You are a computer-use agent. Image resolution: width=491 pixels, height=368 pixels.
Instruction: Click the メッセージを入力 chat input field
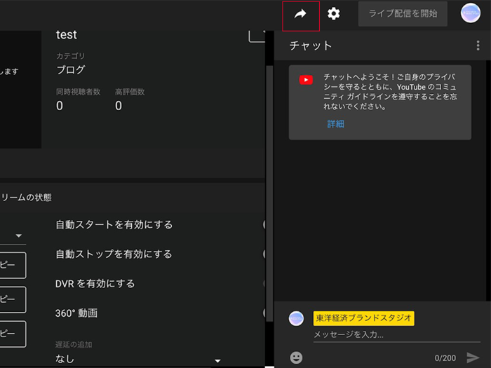[x=386, y=334]
